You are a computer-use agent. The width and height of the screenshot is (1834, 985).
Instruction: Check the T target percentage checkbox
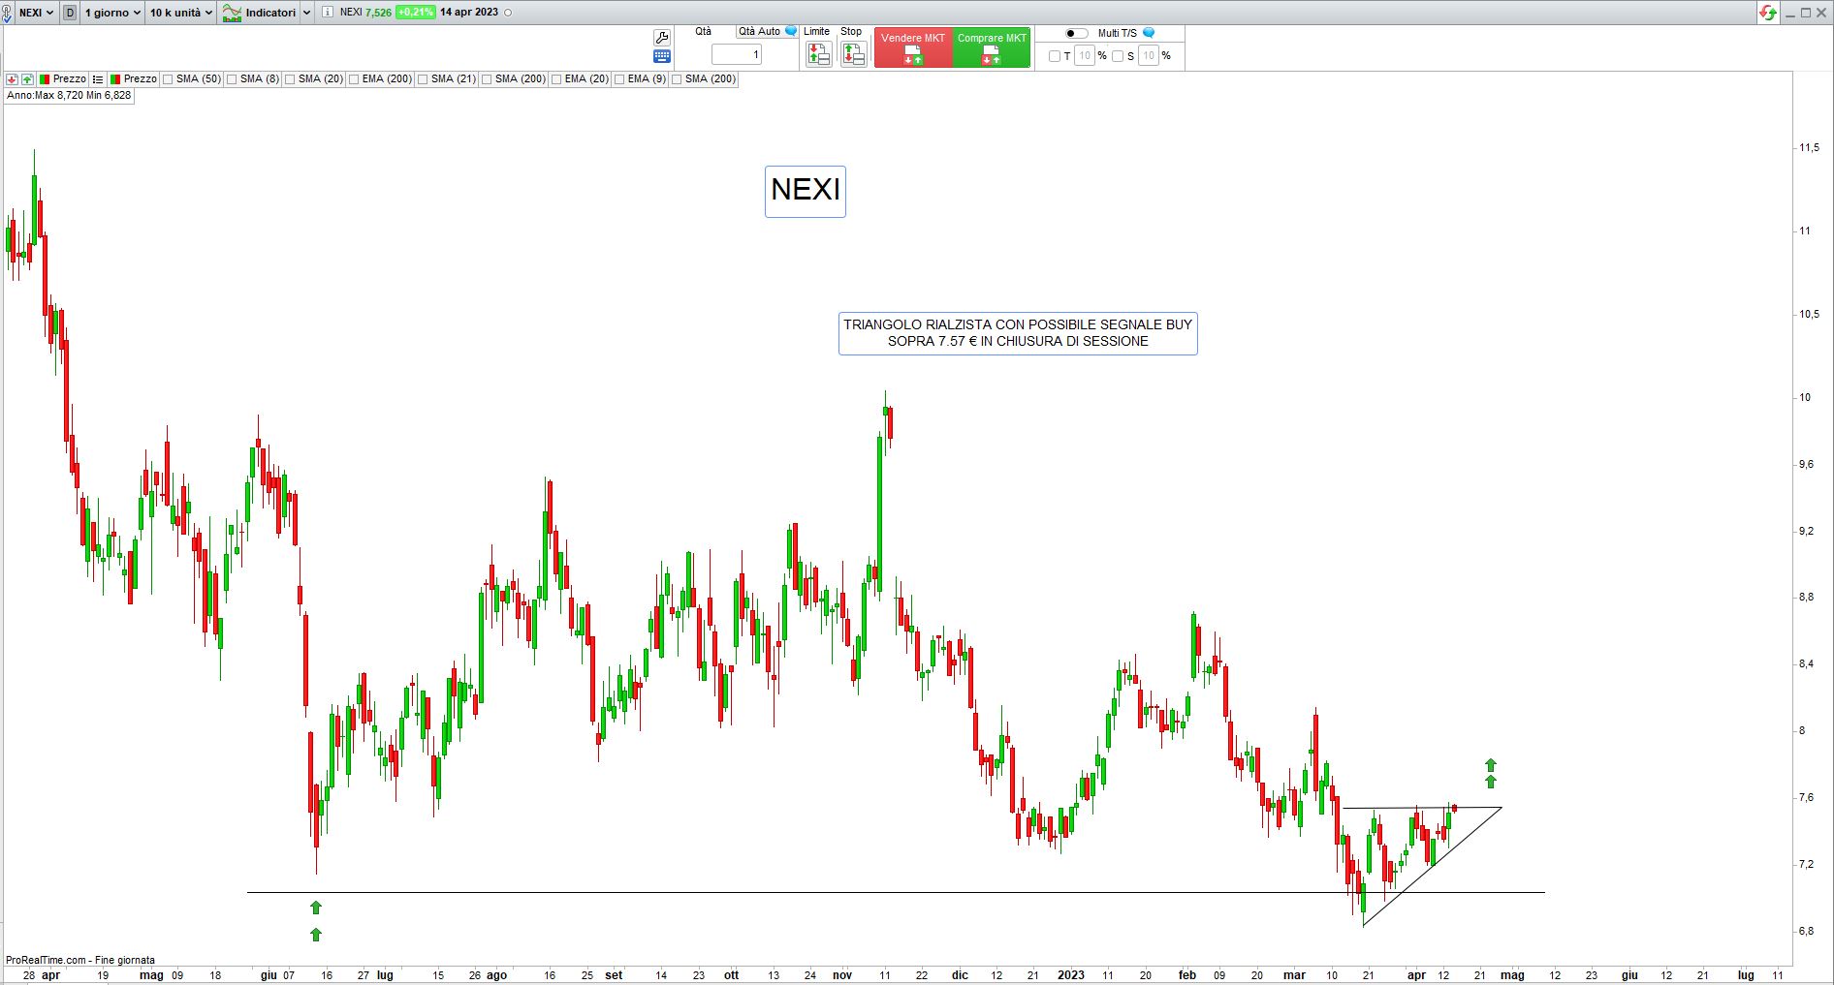1055,56
